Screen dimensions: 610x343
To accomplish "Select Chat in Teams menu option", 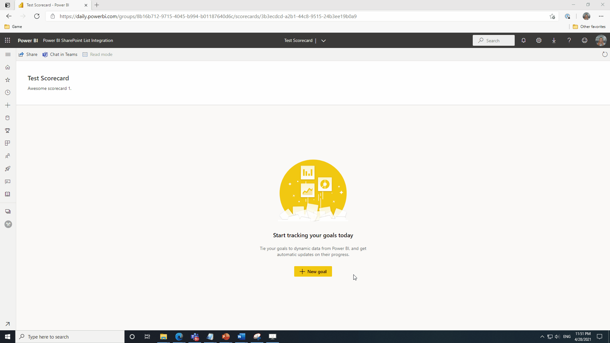I will [x=60, y=54].
